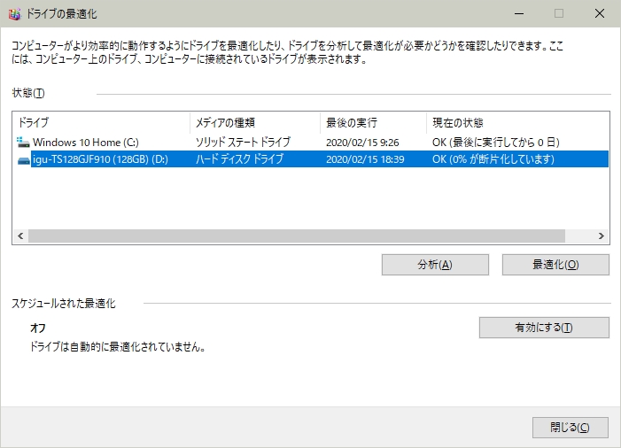Click the ドライブ column header
Image resolution: width=621 pixels, height=448 pixels.
(101, 123)
